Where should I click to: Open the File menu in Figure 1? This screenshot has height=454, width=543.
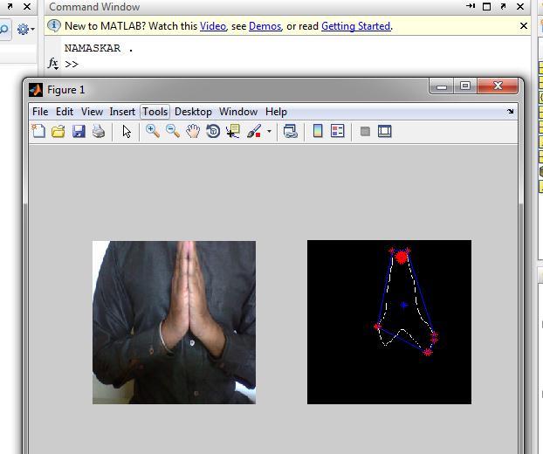click(x=40, y=112)
